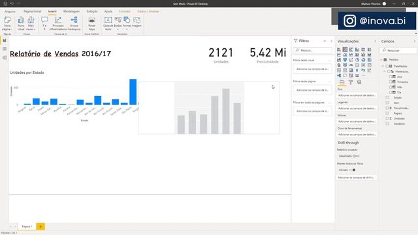
Task: Toggle Manter todos os filtros switch
Action: click(x=353, y=170)
